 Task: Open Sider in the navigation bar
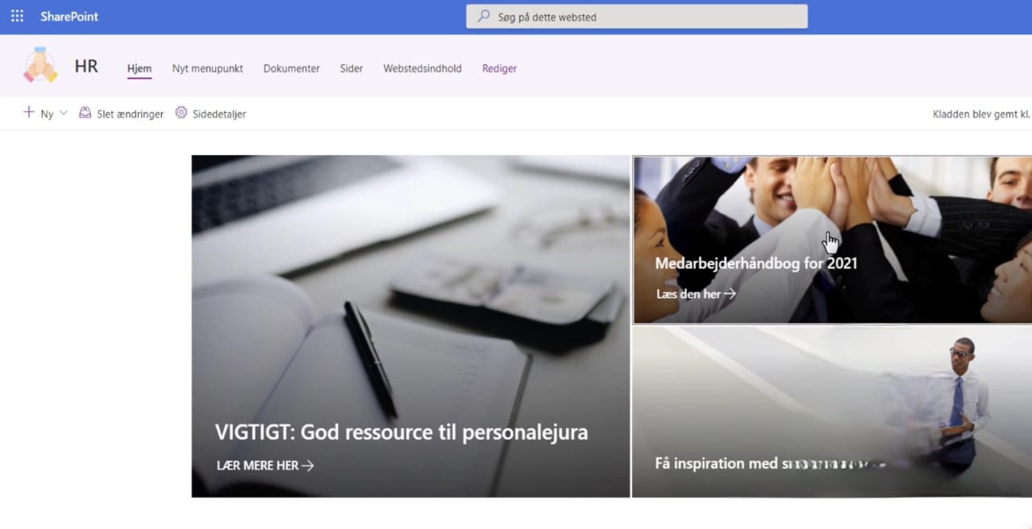pos(352,69)
